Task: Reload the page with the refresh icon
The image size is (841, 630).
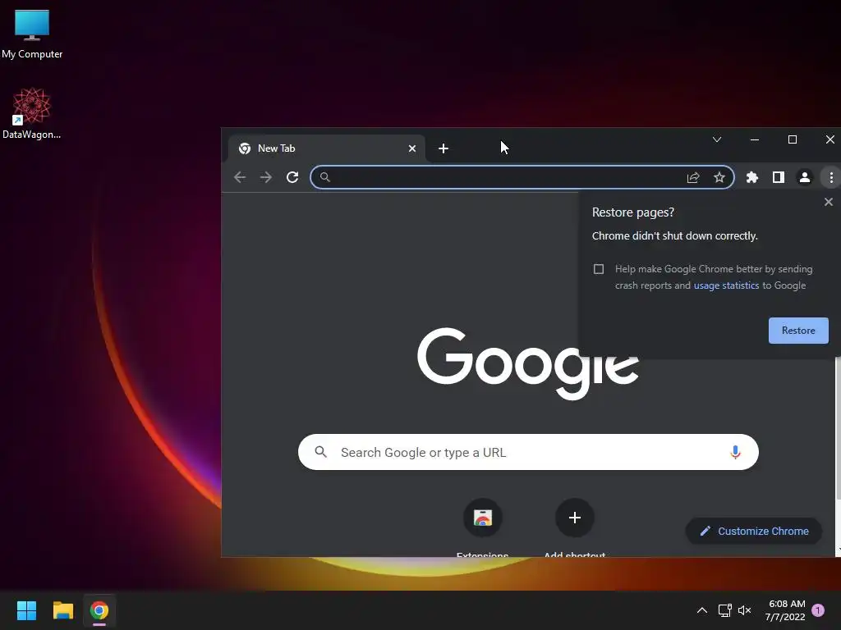Action: point(292,177)
